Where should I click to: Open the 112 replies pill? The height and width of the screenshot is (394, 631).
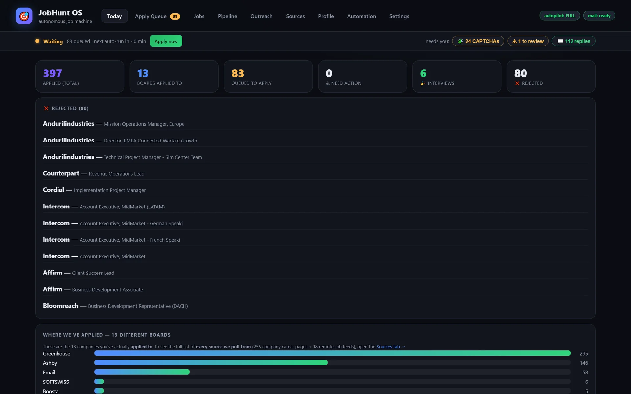(x=573, y=41)
